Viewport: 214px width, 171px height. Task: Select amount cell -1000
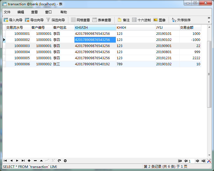(x=190, y=40)
